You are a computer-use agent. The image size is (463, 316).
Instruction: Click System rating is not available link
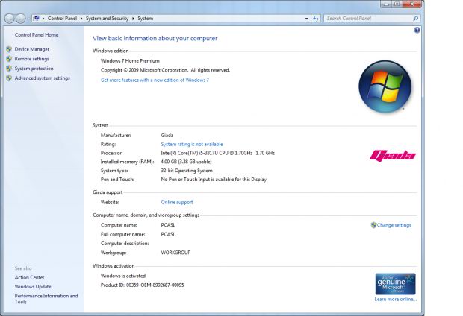coord(192,144)
